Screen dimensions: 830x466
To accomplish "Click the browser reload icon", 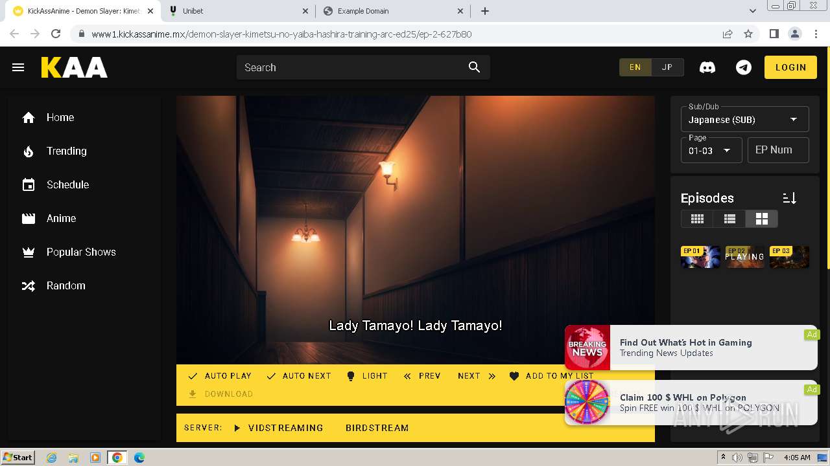I will (x=56, y=34).
